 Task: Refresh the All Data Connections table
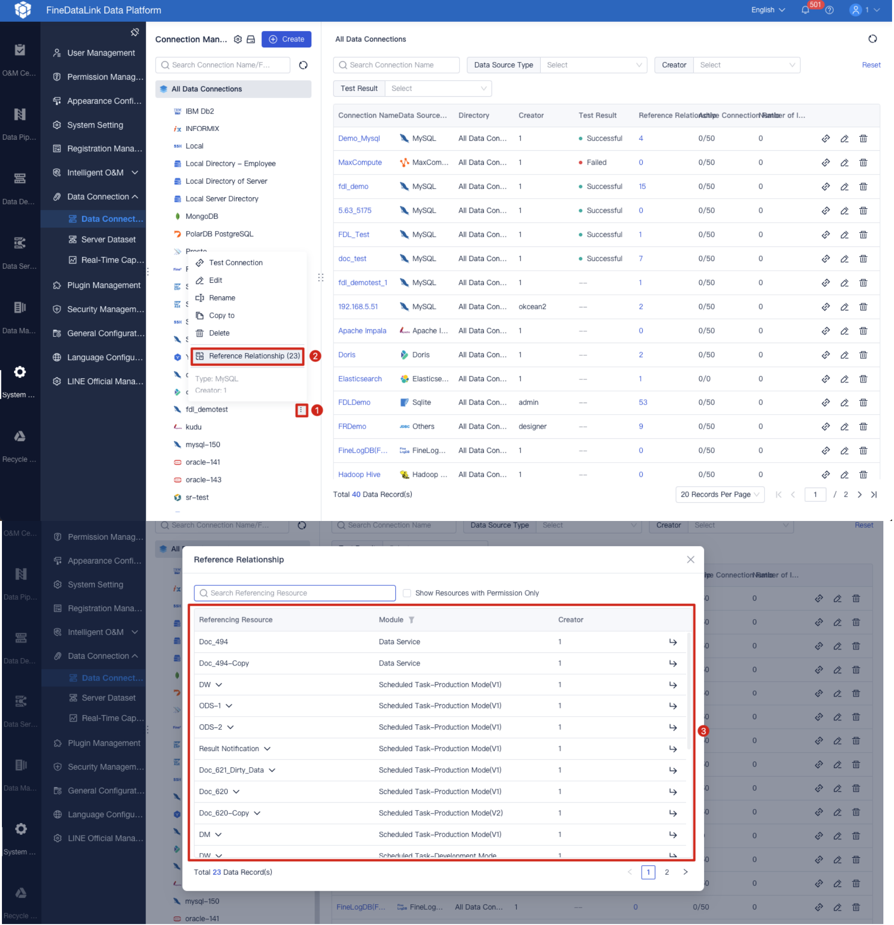point(872,39)
